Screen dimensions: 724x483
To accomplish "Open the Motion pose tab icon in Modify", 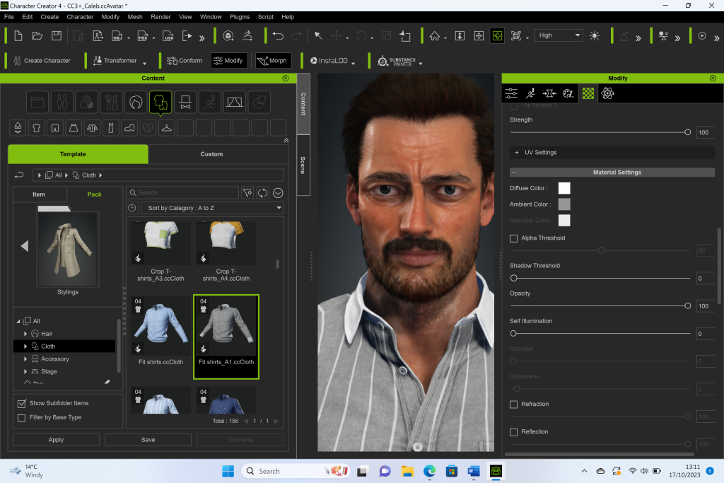I will [530, 93].
